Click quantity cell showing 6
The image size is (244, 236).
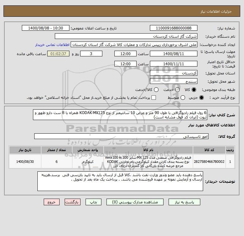coord(56,162)
